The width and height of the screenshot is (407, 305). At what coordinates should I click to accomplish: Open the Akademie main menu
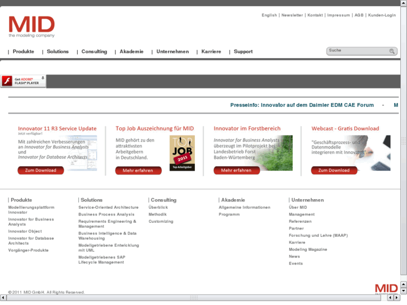tap(132, 51)
